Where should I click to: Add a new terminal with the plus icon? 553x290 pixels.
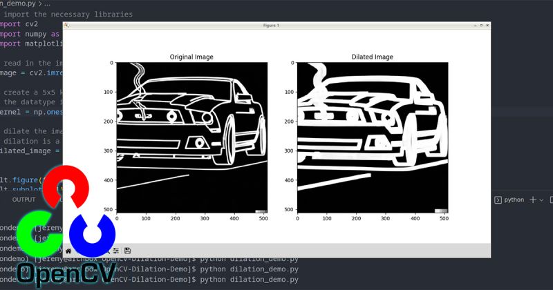(533, 200)
